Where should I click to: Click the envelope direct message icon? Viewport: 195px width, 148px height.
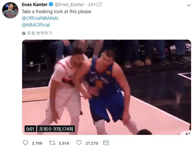point(106,143)
